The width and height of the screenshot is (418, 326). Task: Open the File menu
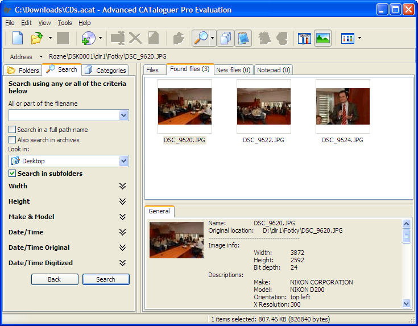pos(10,23)
